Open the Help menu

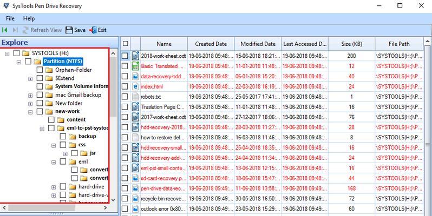pyautogui.click(x=29, y=18)
